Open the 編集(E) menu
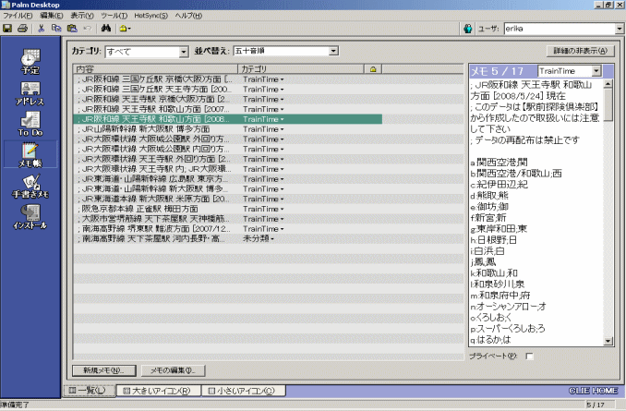The image size is (626, 411). 52,16
